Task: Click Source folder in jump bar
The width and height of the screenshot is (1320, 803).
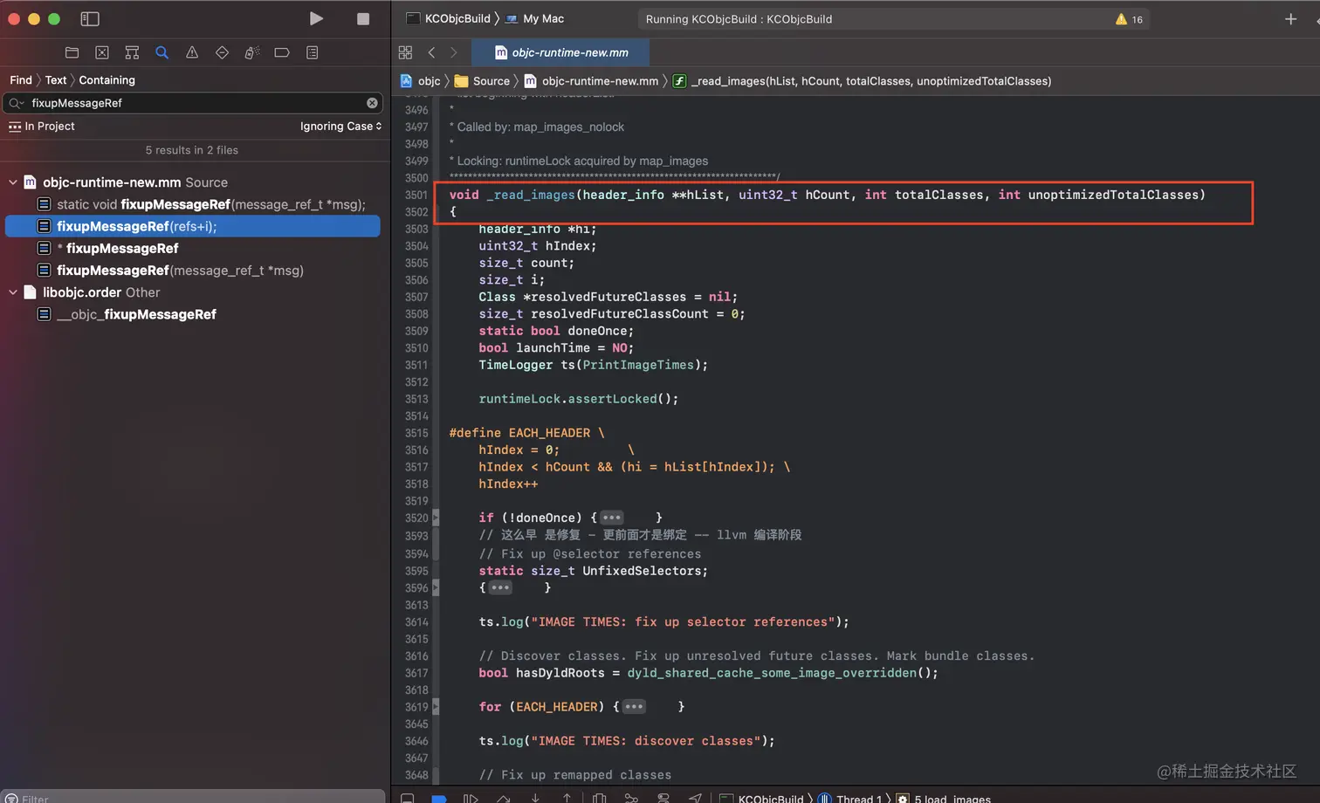Action: (482, 80)
